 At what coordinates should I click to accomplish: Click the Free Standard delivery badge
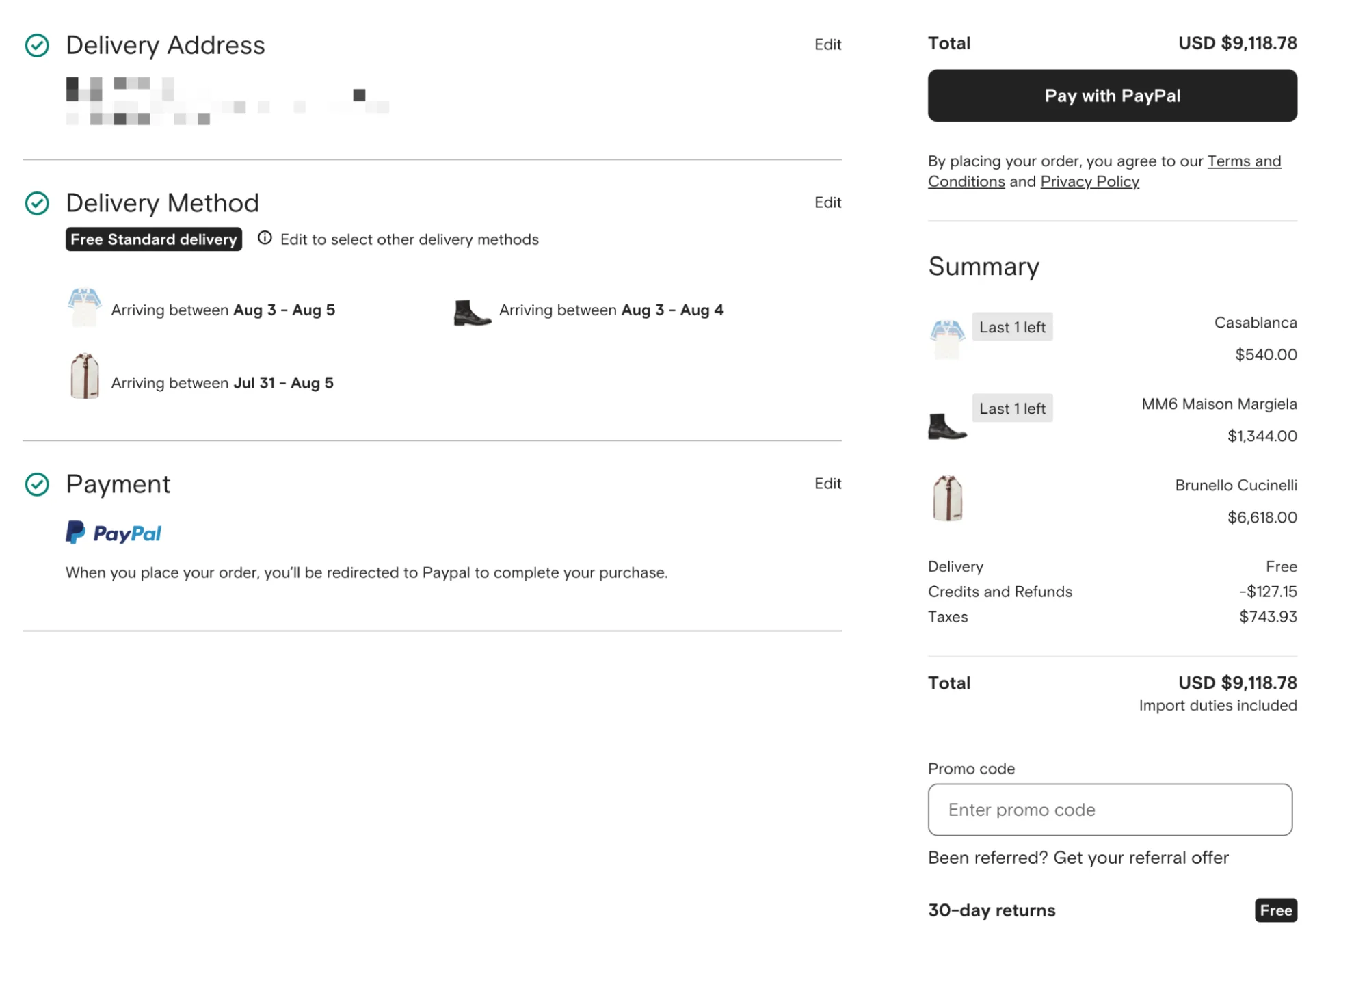(x=153, y=239)
